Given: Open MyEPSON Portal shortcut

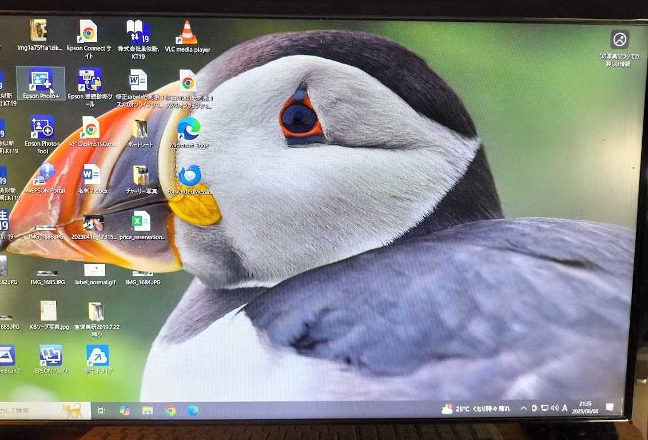Looking at the screenshot, I should (45, 174).
